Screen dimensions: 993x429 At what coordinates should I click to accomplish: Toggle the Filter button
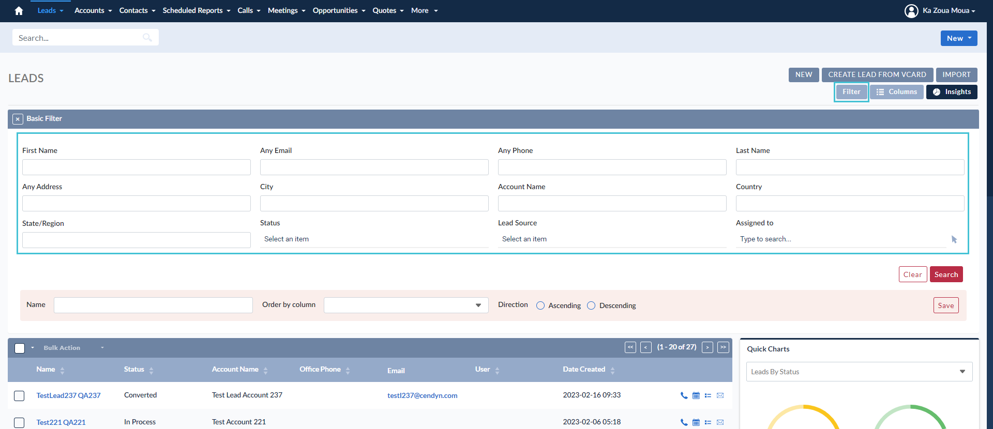click(851, 92)
